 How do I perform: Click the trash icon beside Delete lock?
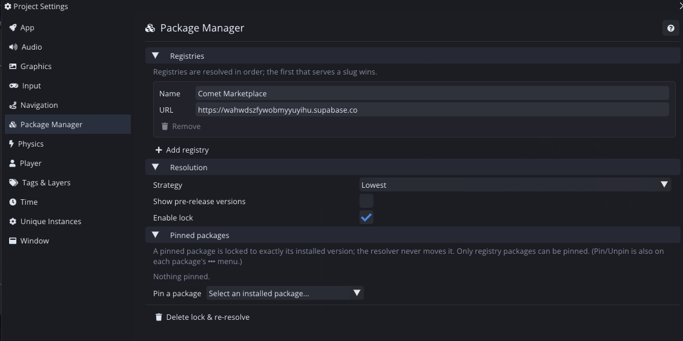point(159,317)
